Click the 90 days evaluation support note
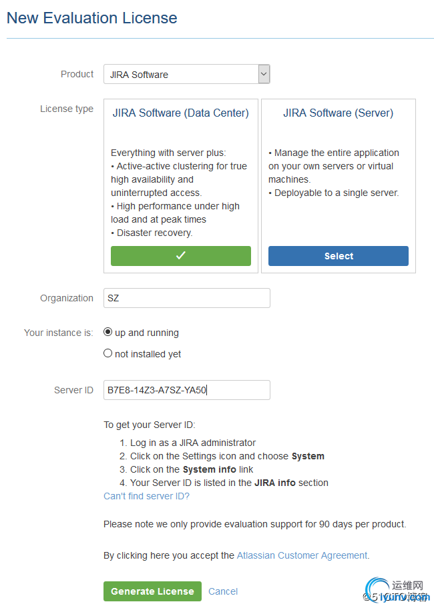The image size is (434, 608). tap(254, 524)
